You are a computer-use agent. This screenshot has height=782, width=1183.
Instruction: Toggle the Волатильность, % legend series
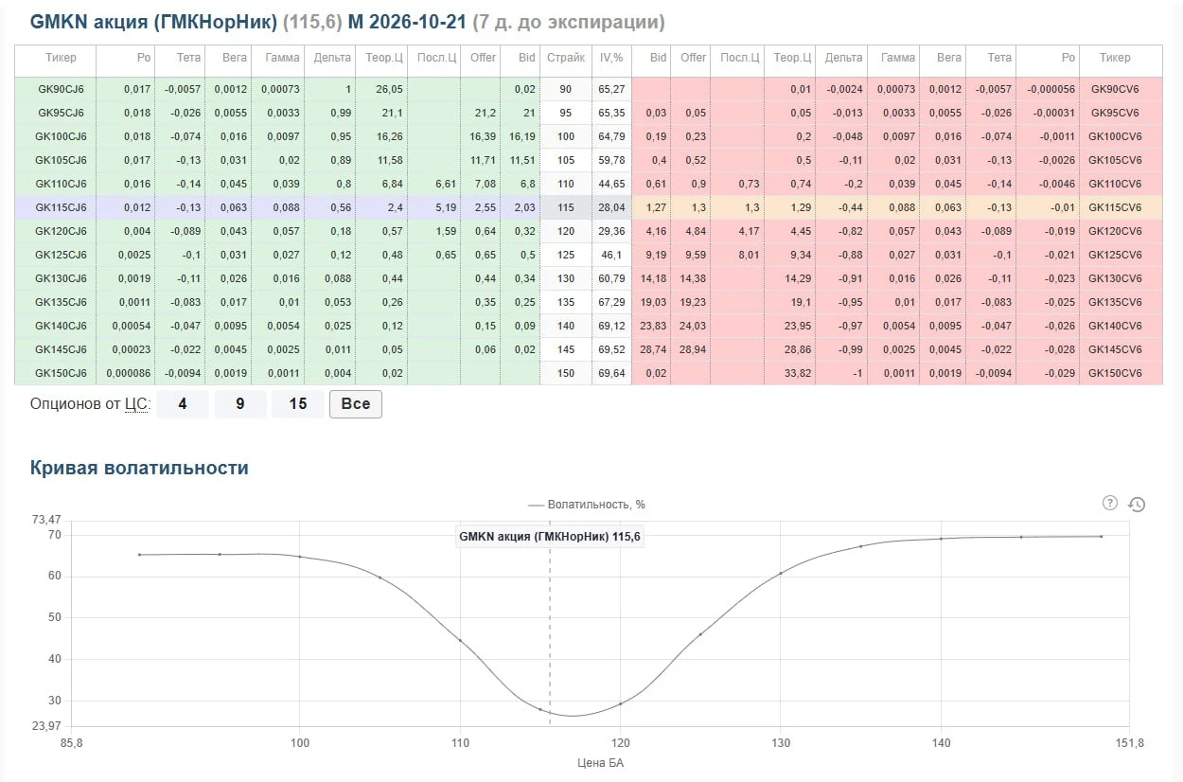tap(587, 505)
